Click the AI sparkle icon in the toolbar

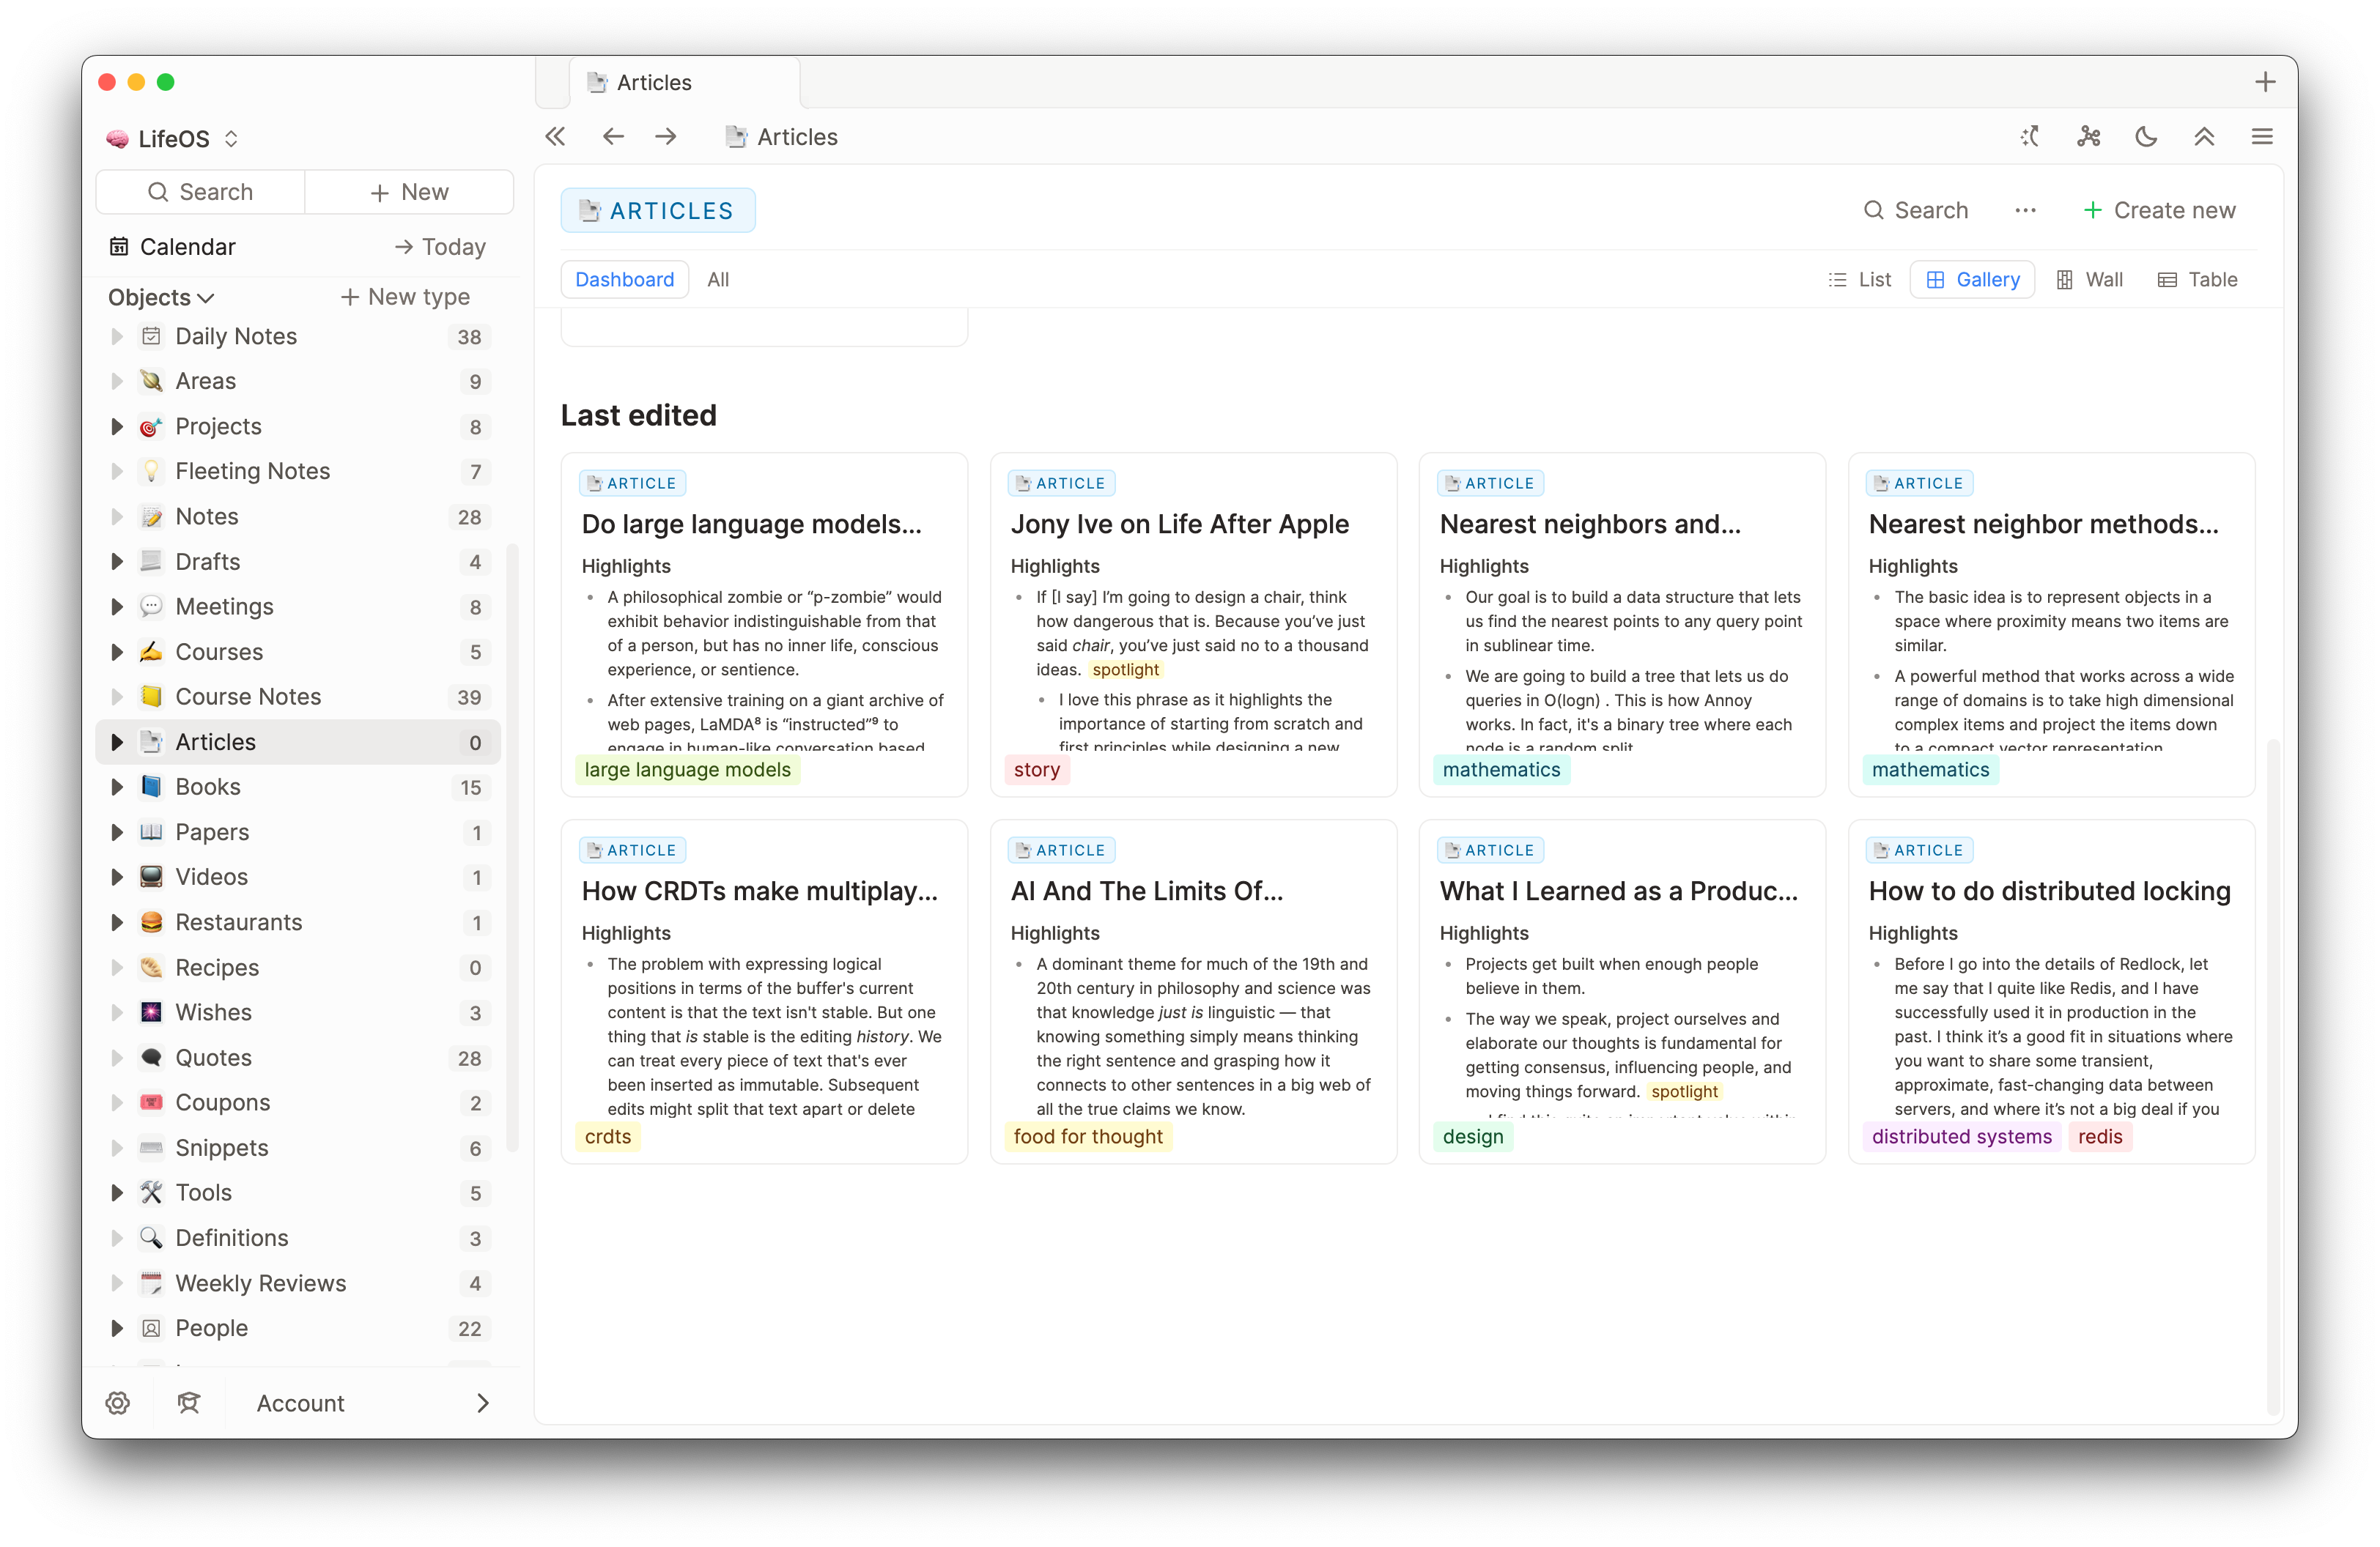[2030, 137]
